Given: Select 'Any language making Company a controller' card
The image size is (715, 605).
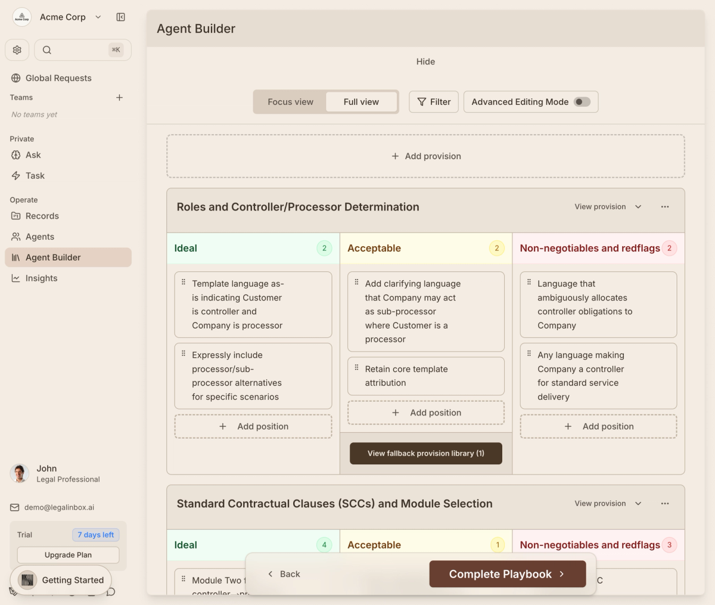Looking at the screenshot, I should tap(598, 376).
